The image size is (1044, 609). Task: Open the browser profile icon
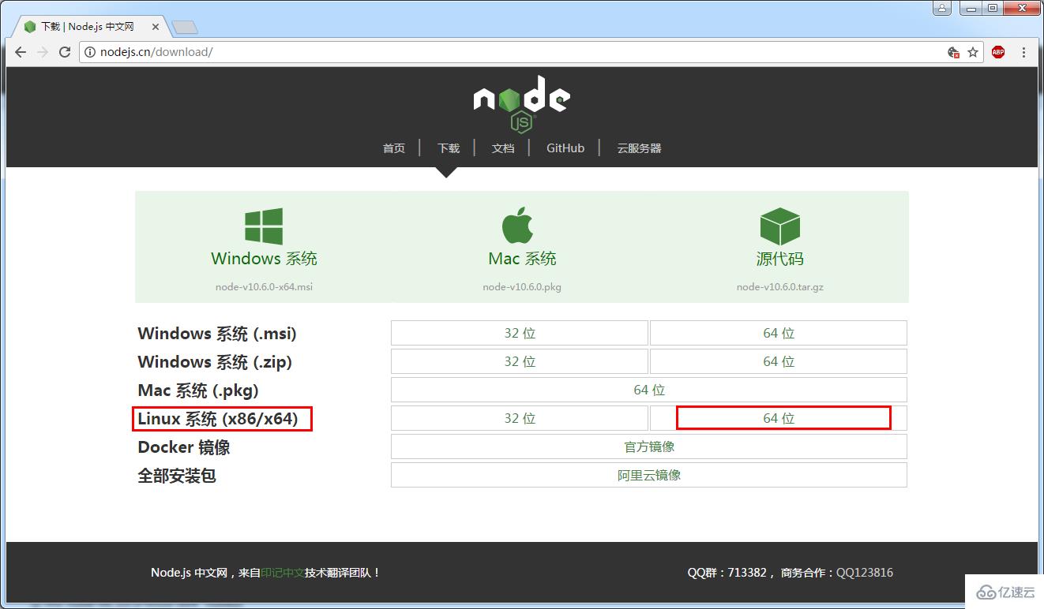point(941,8)
